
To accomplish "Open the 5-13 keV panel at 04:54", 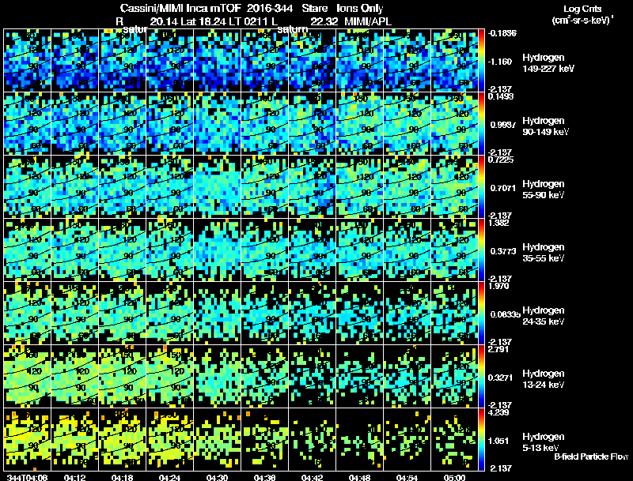I will click(x=407, y=439).
